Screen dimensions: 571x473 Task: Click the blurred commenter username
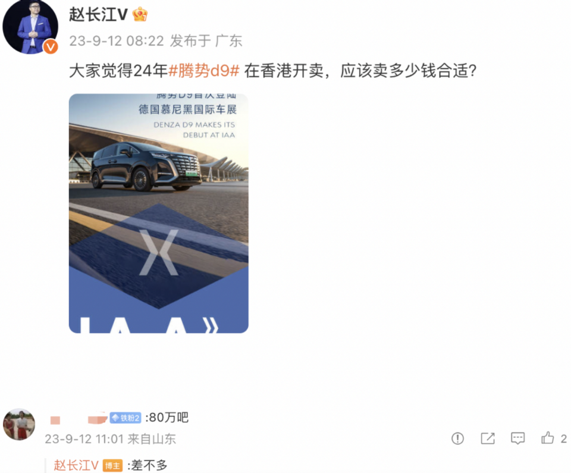pyautogui.click(x=79, y=418)
